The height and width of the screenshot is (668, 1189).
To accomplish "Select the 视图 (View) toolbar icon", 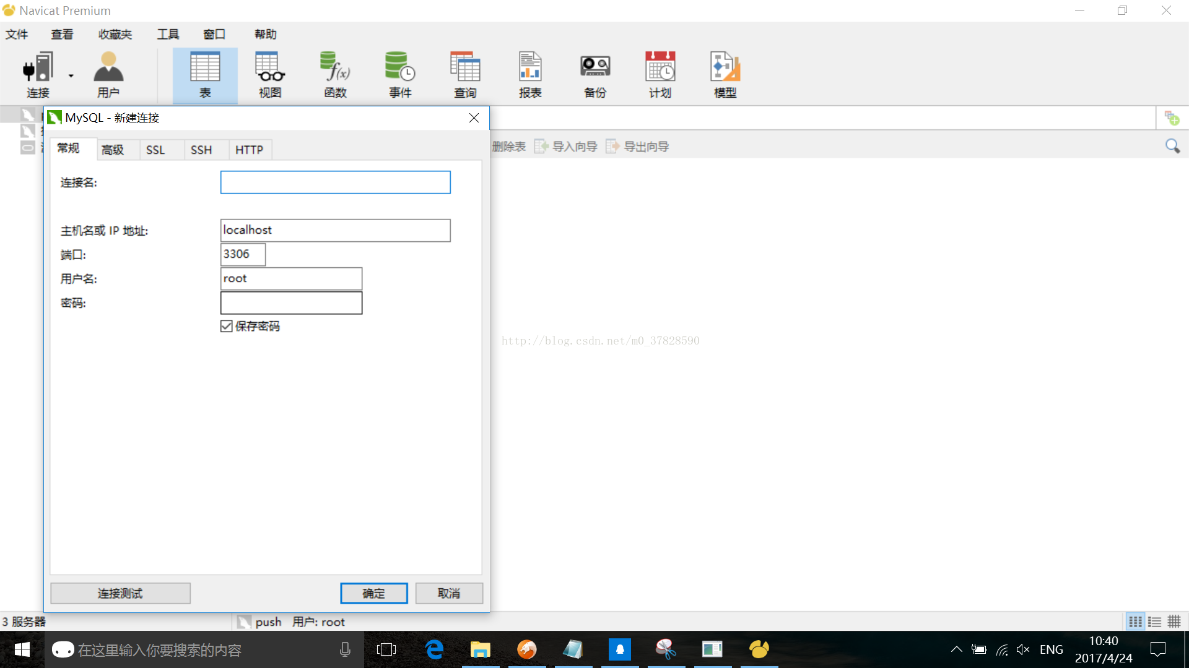I will [x=270, y=75].
